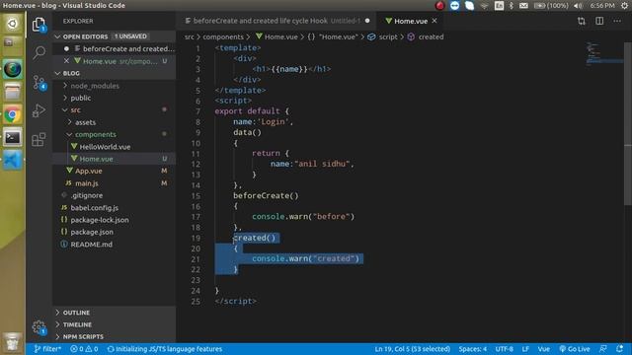Collapse the Open Editors section
Image resolution: width=632 pixels, height=355 pixels.
(x=57, y=36)
